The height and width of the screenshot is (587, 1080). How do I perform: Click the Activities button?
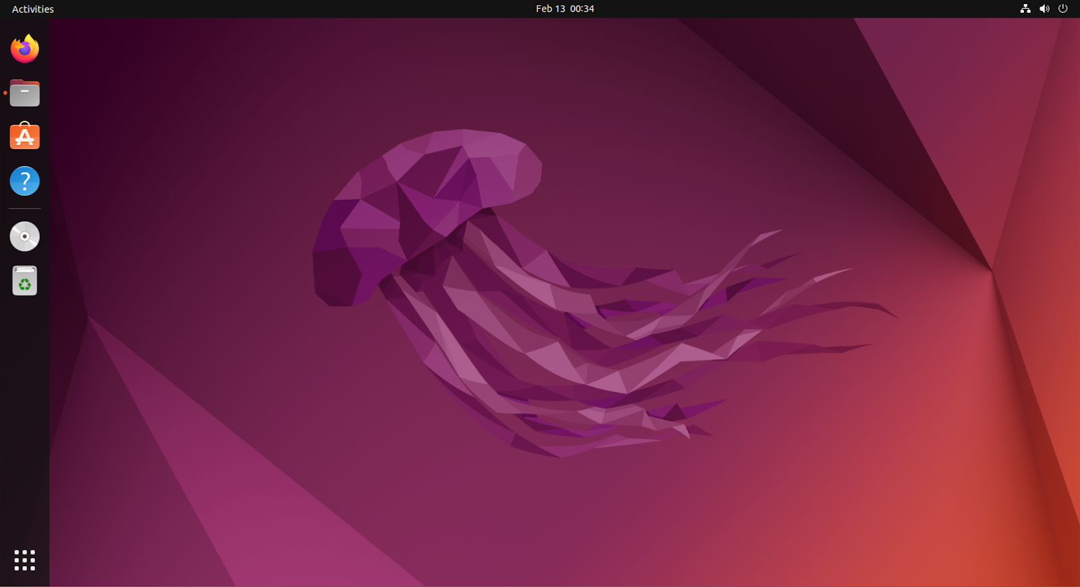(32, 9)
